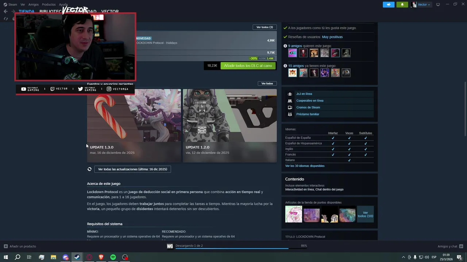Click the volume icon in system tray
Image resolution: width=467 pixels, height=262 pixels.
(427, 257)
